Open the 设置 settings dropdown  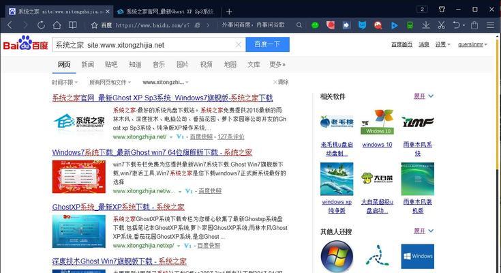coord(442,44)
